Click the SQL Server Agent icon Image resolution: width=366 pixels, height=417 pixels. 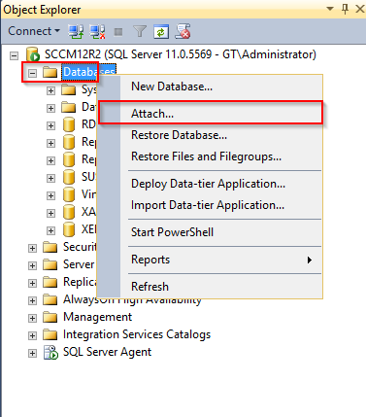coord(50,353)
